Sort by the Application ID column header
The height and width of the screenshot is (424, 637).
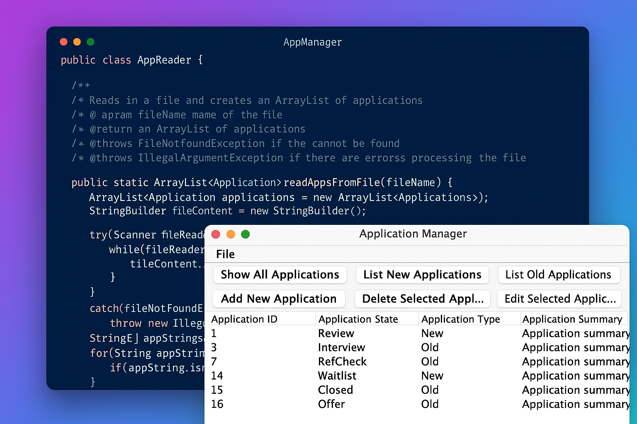(244, 319)
